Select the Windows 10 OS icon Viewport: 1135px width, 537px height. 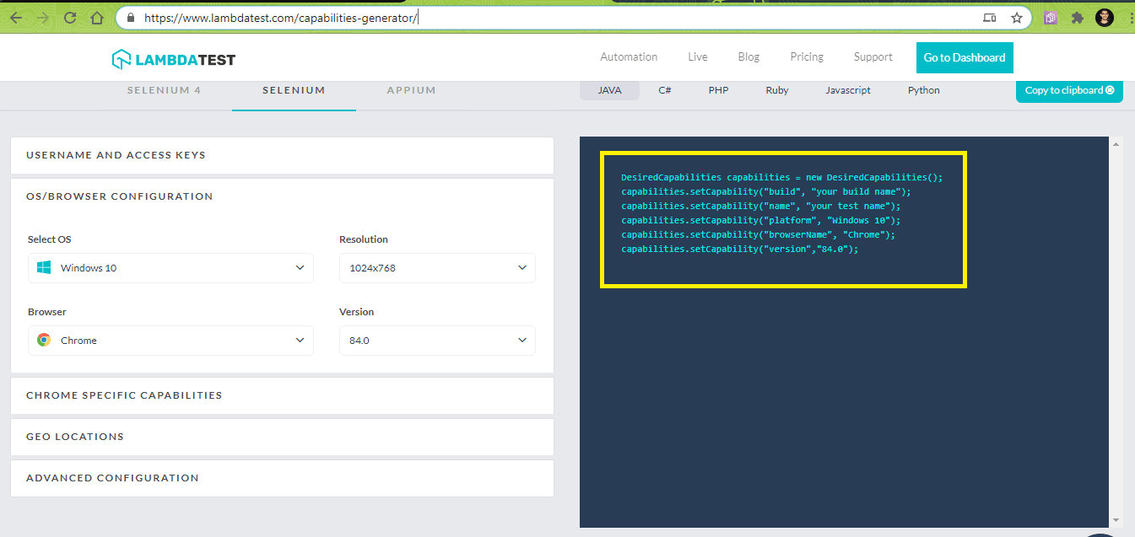click(44, 266)
